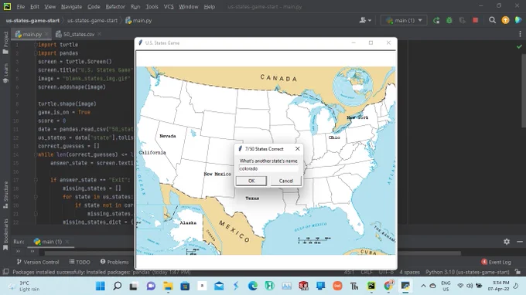Stop the running program with red square
Image resolution: width=526 pixels, height=295 pixels.
point(476,20)
